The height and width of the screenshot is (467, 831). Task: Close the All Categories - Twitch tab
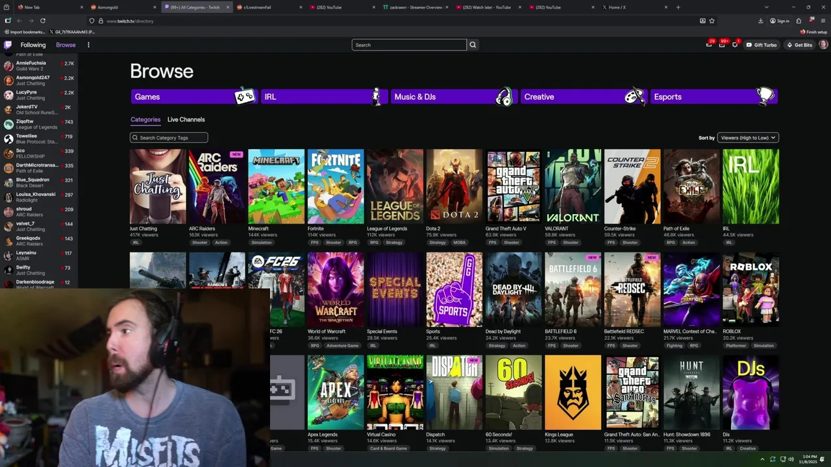(227, 7)
